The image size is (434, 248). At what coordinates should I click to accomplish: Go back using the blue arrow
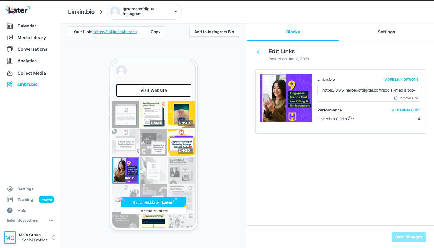[260, 52]
